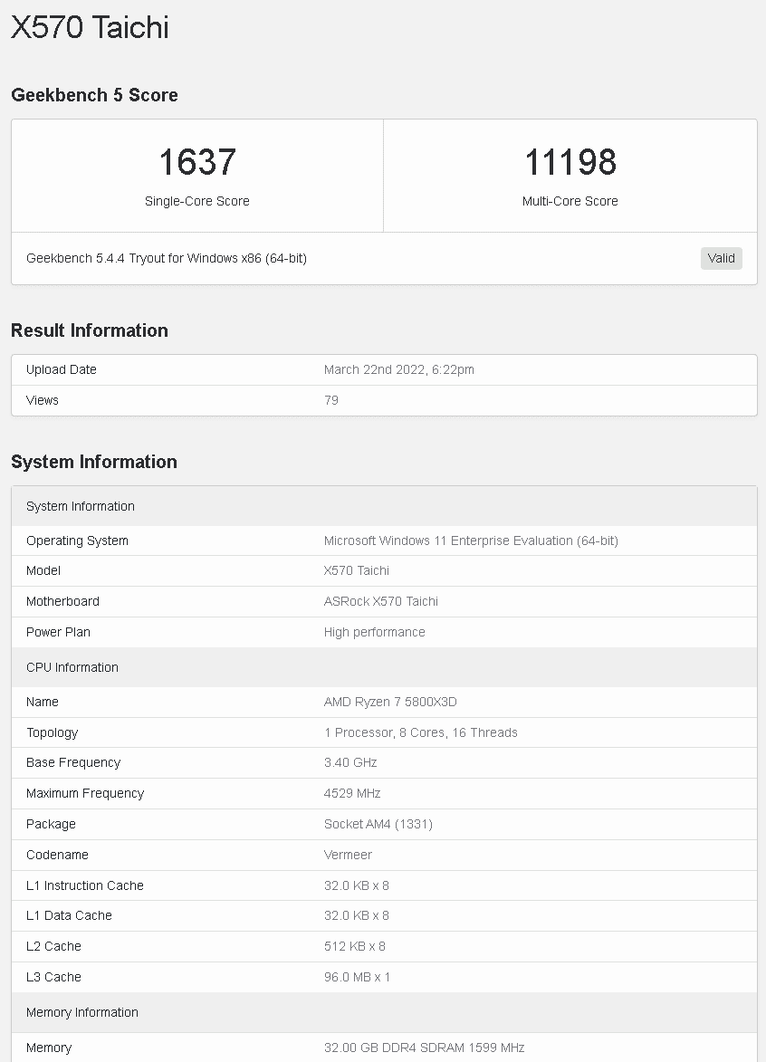Image resolution: width=766 pixels, height=1062 pixels.
Task: Click the Model label
Action: point(43,571)
